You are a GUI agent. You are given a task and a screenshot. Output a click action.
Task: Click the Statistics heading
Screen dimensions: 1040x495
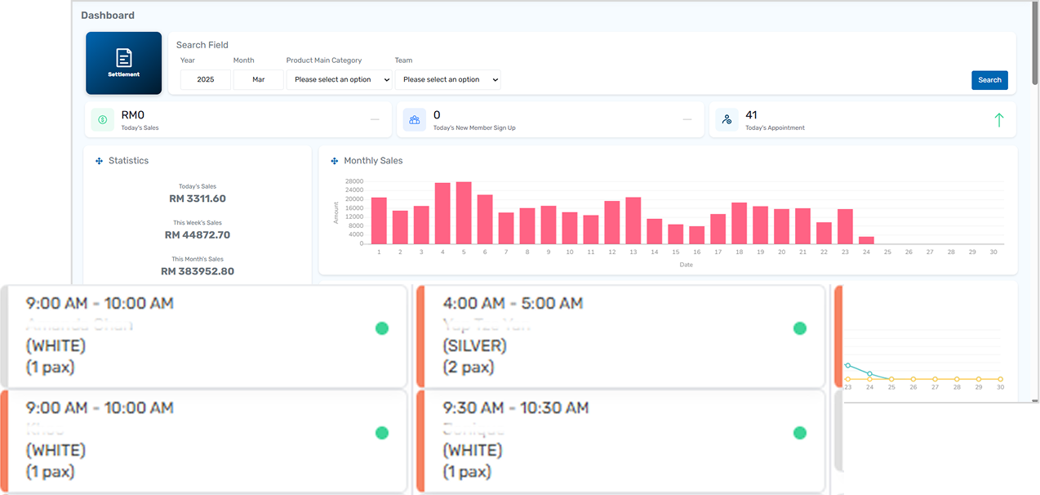coord(129,161)
